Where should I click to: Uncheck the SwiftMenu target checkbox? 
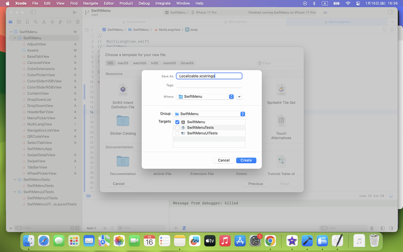pyautogui.click(x=177, y=122)
